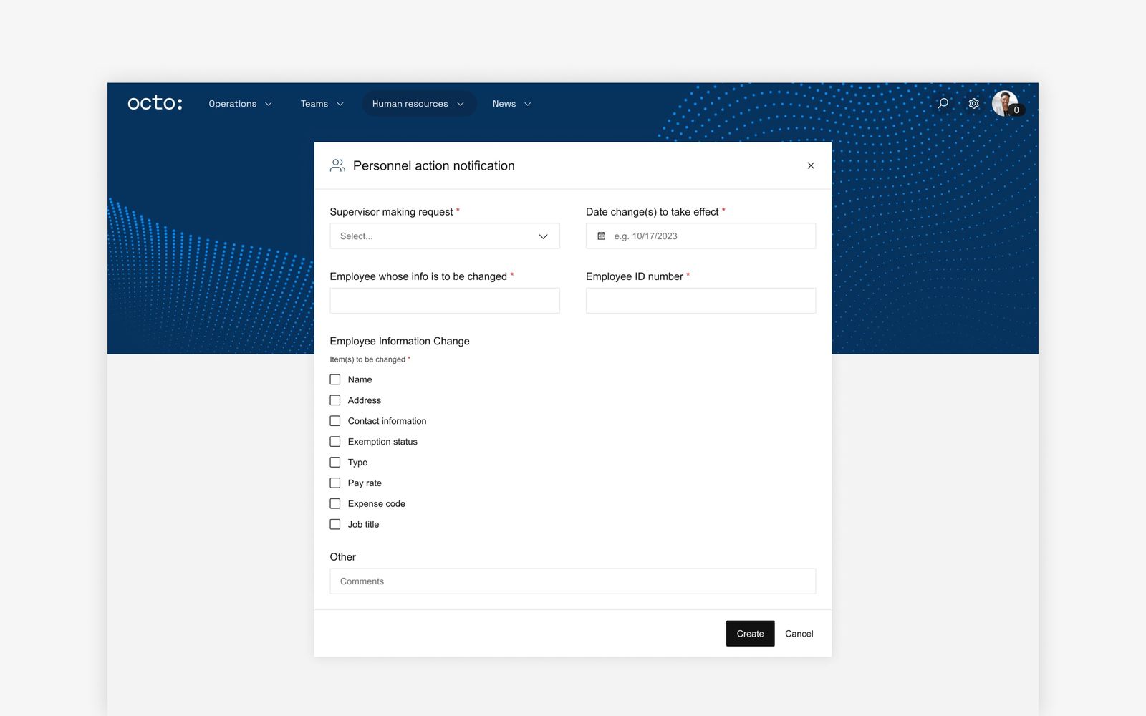Close the Personnel action notification dialog
Viewport: 1146px width, 716px height.
(810, 165)
